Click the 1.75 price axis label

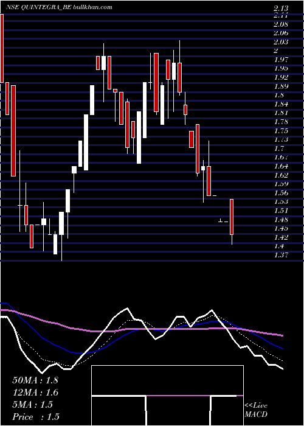[x=281, y=131]
